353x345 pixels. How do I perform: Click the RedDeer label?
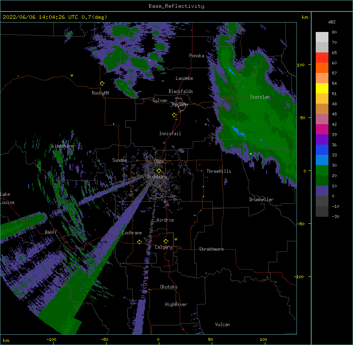pos(180,104)
